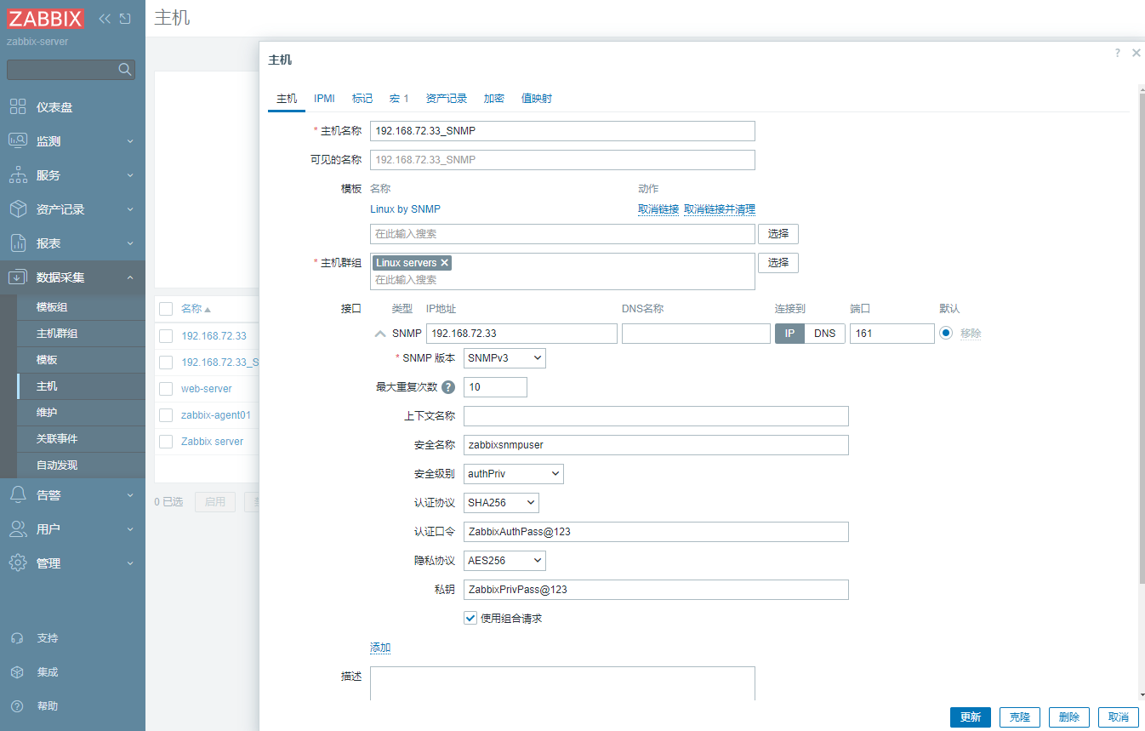Screen dimensions: 1145x731
Task: Click the 端口 161 field
Action: (x=892, y=334)
